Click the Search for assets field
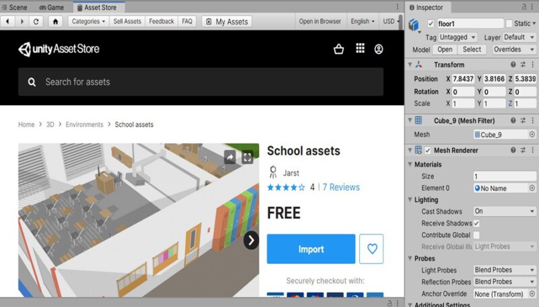The image size is (539, 307). (201, 81)
